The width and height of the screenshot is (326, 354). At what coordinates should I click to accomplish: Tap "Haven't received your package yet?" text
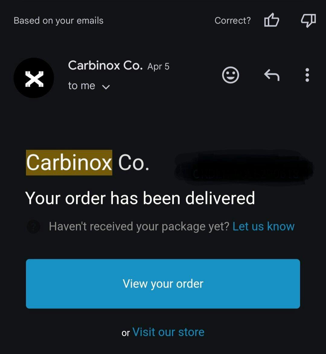(x=139, y=226)
